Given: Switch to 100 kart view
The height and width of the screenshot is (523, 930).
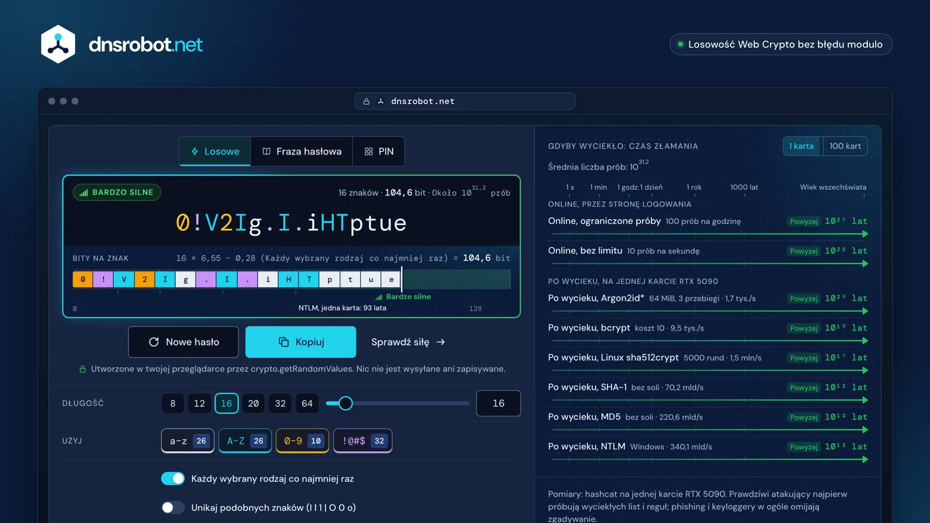Looking at the screenshot, I should tap(845, 146).
